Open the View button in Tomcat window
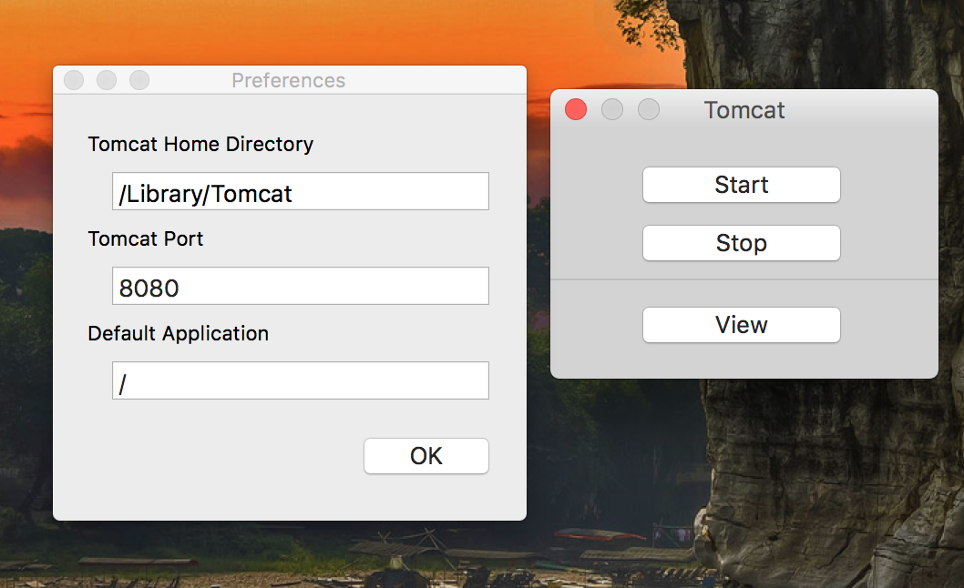964x588 pixels. pyautogui.click(x=741, y=325)
